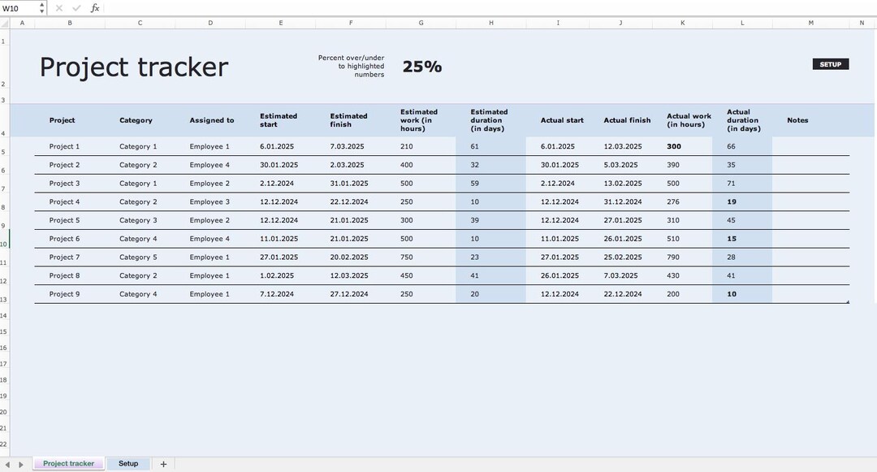This screenshot has width=877, height=472.
Task: Open the Project tracker sheet tab
Action: tap(68, 463)
